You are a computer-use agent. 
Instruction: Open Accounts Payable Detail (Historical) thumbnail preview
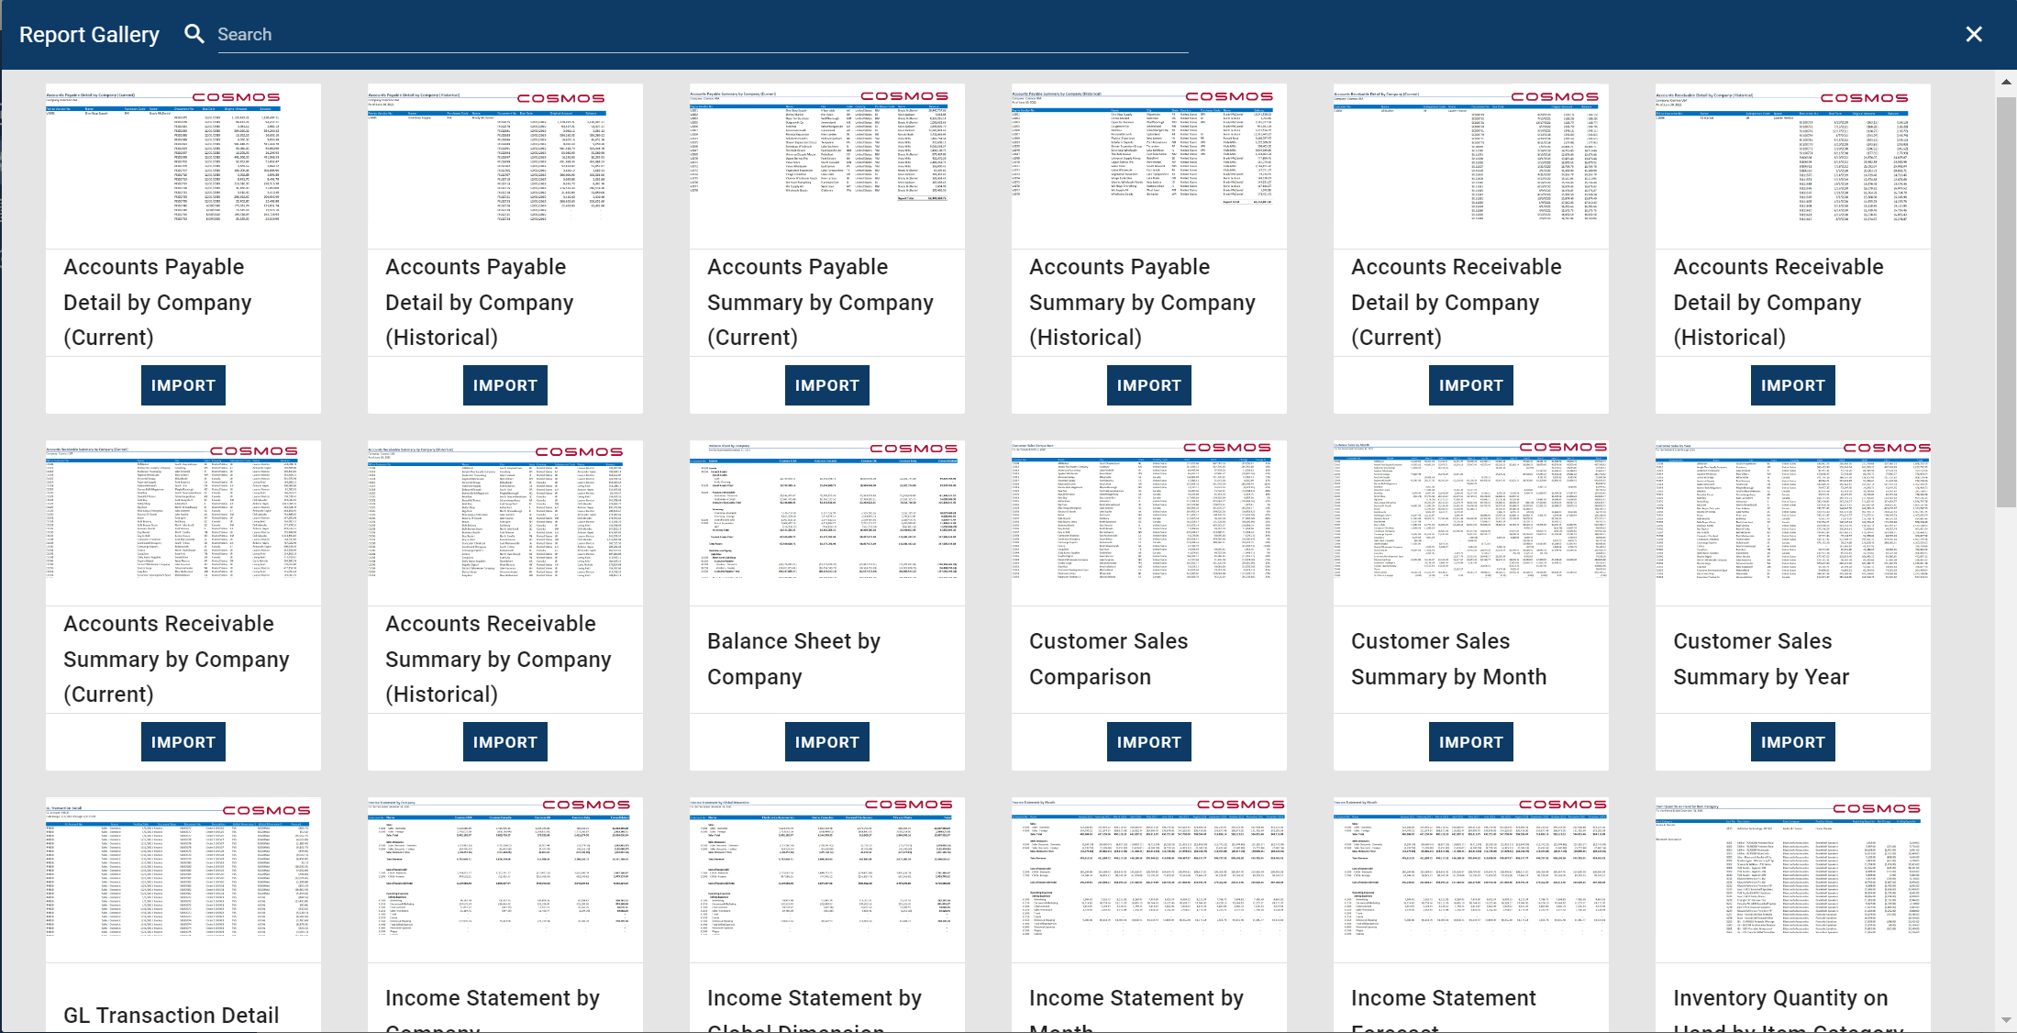click(x=505, y=166)
